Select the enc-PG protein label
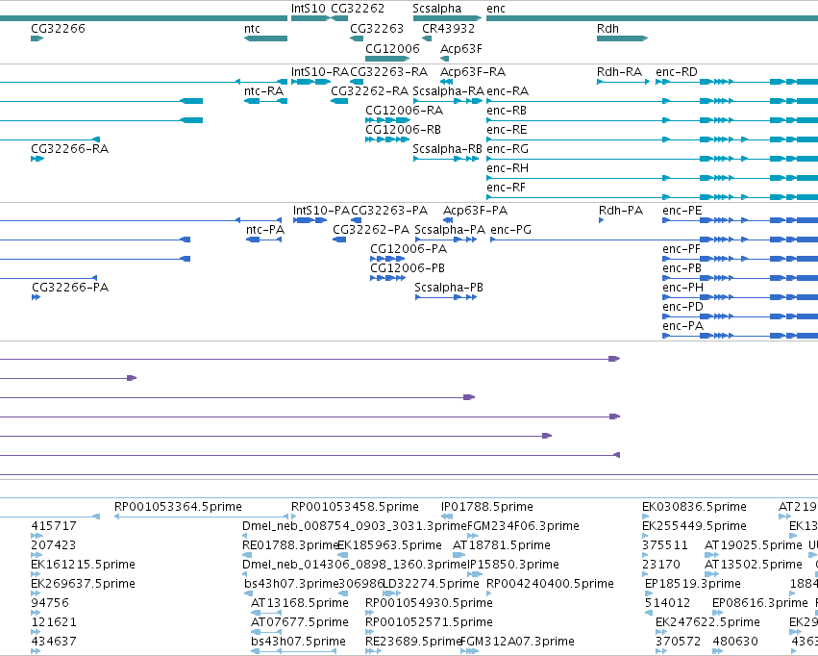 pos(511,230)
